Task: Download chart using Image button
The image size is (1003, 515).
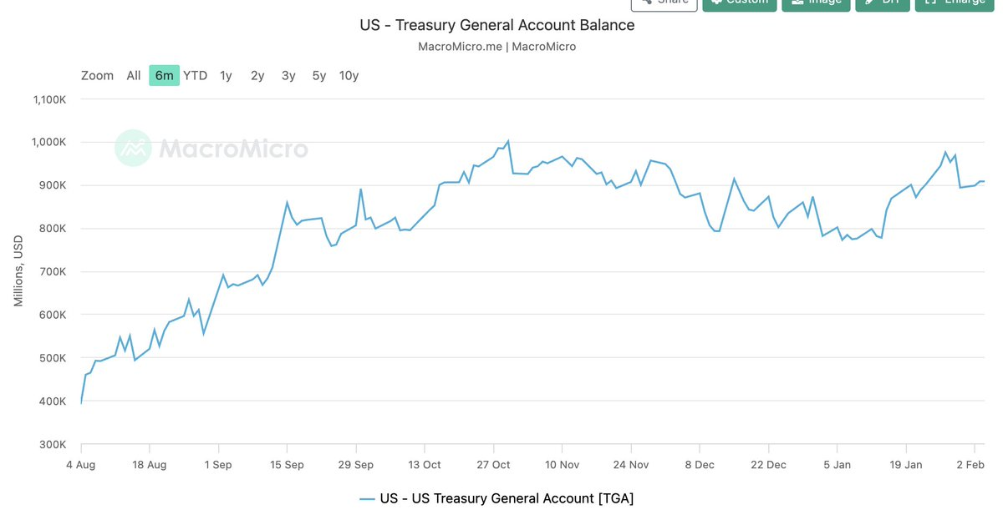Action: click(816, 3)
